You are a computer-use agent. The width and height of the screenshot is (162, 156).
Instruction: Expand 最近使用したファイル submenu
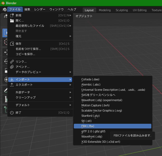[40, 26]
